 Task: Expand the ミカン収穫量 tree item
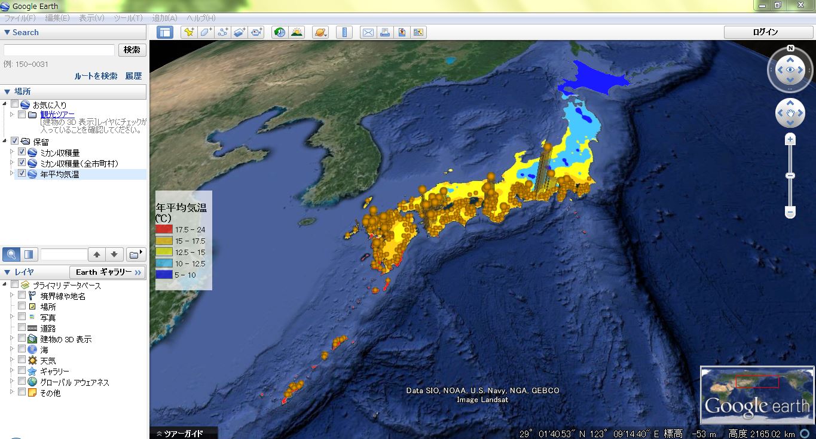click(12, 152)
